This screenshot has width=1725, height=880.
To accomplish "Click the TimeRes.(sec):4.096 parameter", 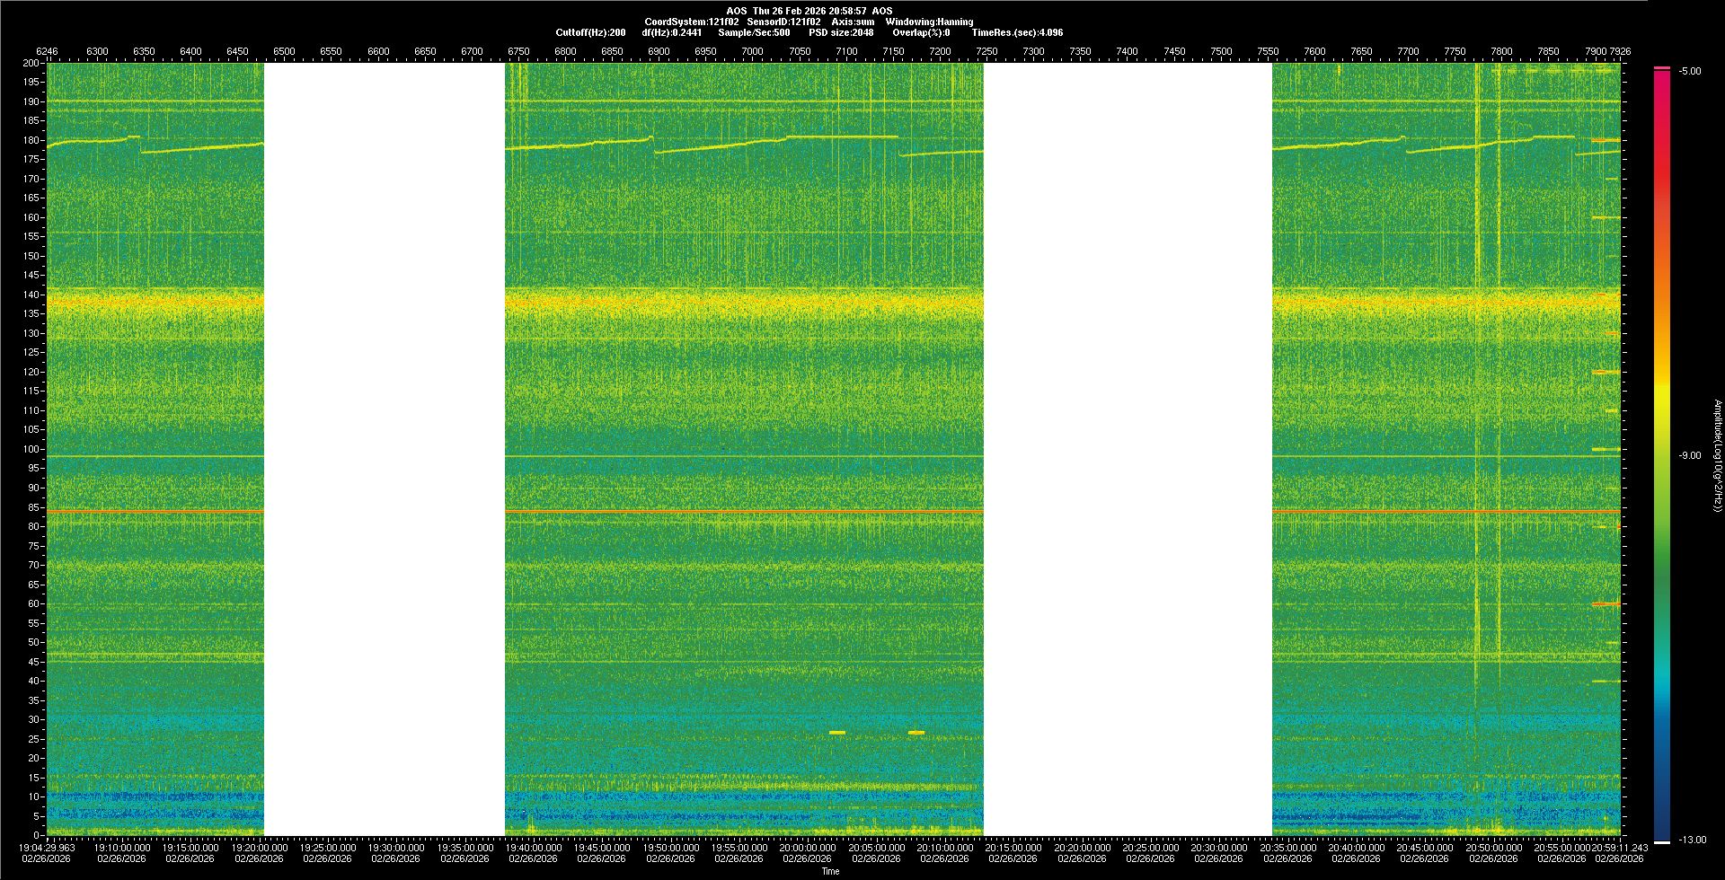I will [1016, 32].
